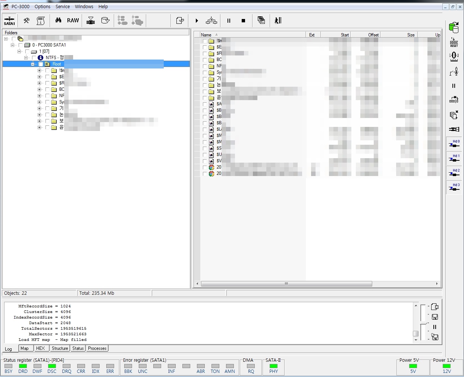Expand the Sy folder in the tree
Image resolution: width=464 pixels, height=377 pixels.
click(39, 102)
